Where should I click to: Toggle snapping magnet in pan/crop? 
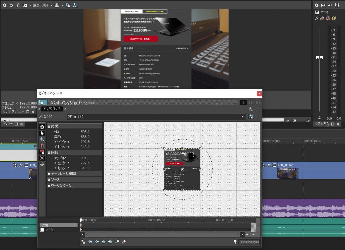point(42,146)
